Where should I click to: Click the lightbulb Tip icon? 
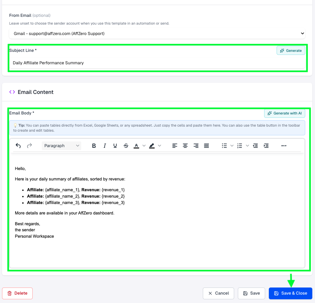[x=15, y=126]
